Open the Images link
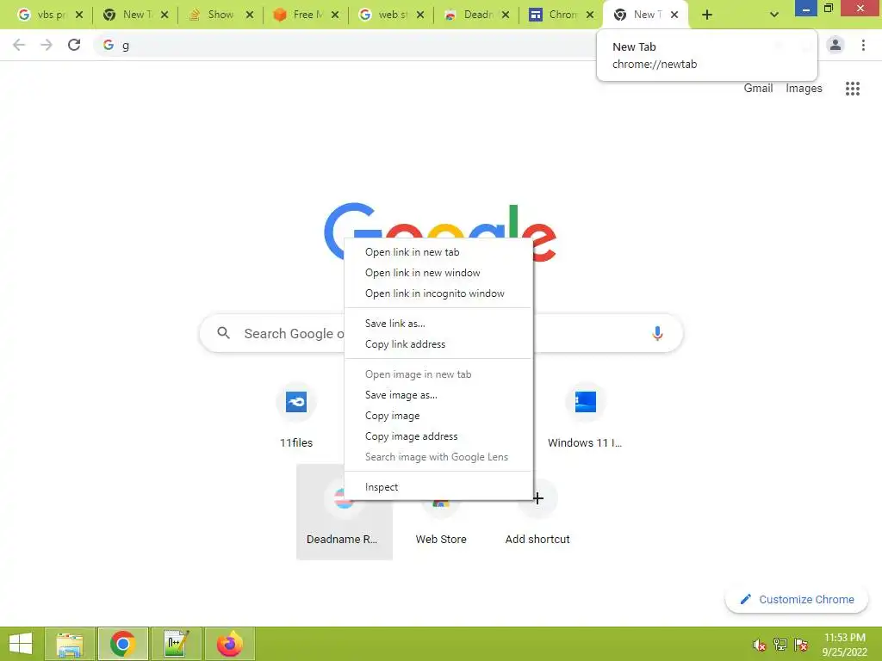 click(x=804, y=89)
